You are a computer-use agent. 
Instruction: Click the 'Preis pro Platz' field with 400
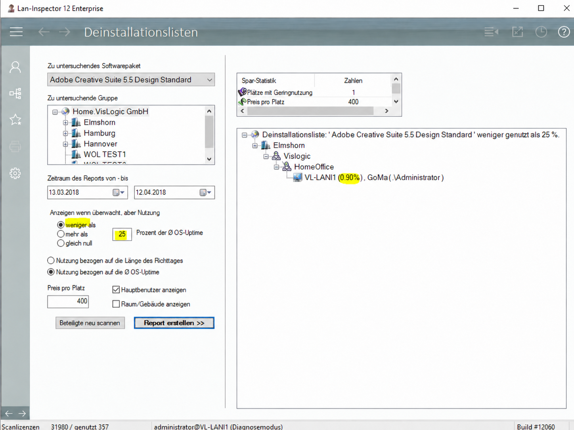(x=68, y=301)
